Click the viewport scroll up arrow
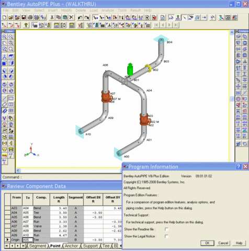 pos(232,32)
